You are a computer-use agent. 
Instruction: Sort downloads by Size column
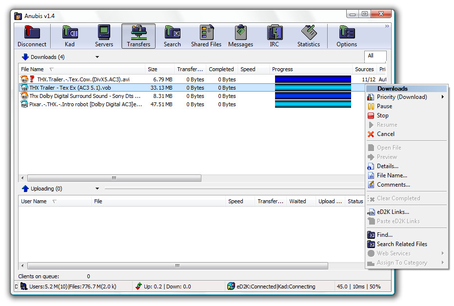[x=159, y=69]
